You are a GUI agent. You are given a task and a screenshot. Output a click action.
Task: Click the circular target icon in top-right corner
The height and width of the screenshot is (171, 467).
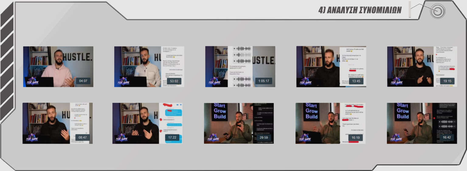(438, 11)
